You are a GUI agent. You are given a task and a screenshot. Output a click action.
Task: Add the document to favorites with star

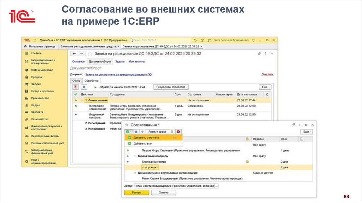click(x=90, y=53)
